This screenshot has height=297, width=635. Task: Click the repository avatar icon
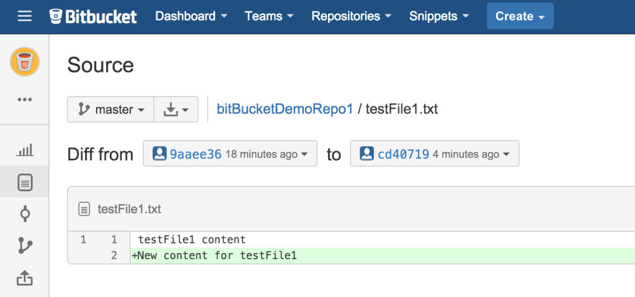click(x=25, y=62)
